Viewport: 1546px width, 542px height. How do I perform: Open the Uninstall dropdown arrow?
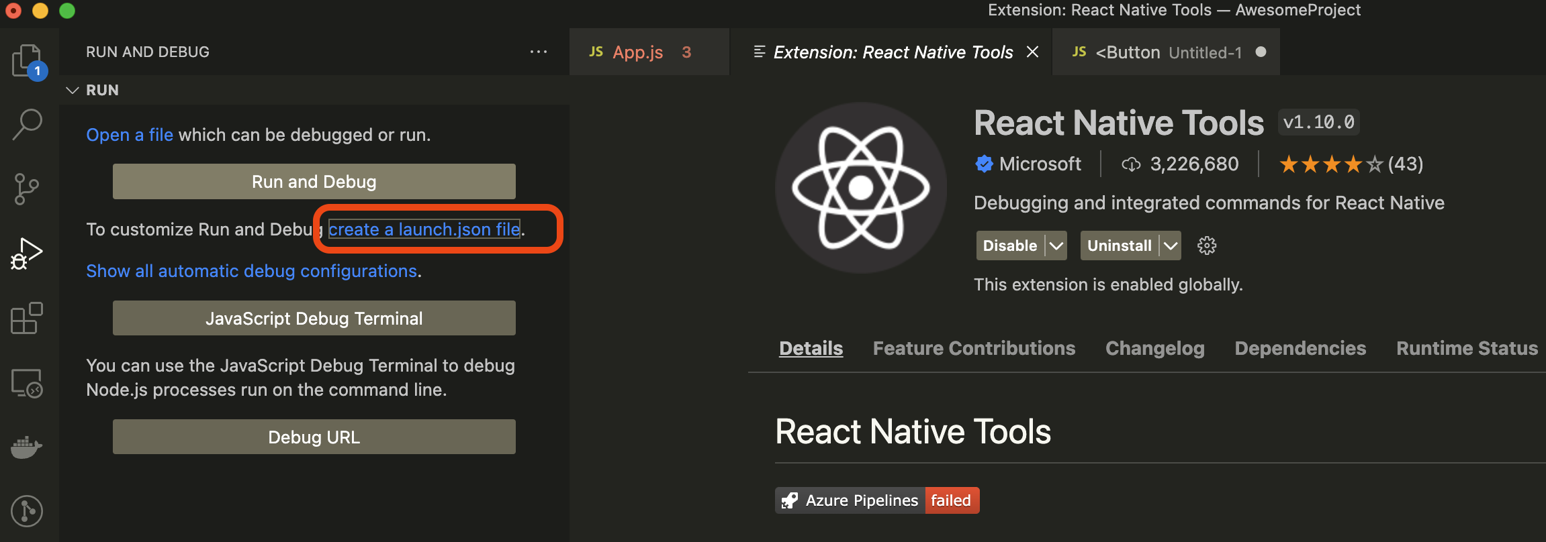1171,246
